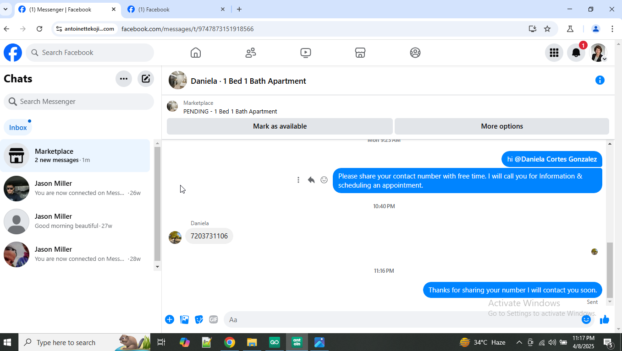The height and width of the screenshot is (351, 622).
Task: Attach a photo using the image icon
Action: point(184,319)
